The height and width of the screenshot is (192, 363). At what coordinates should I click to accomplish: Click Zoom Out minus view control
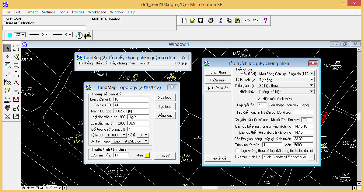[x=33, y=188]
